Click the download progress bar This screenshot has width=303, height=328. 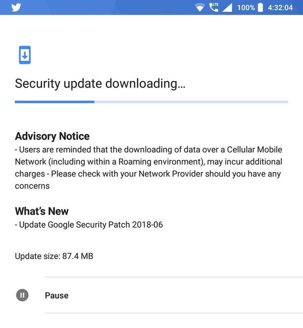point(151,102)
